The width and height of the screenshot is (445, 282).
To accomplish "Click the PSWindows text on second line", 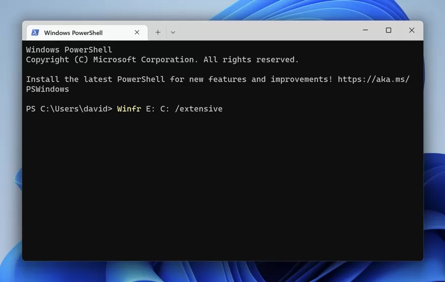I will tap(47, 89).
